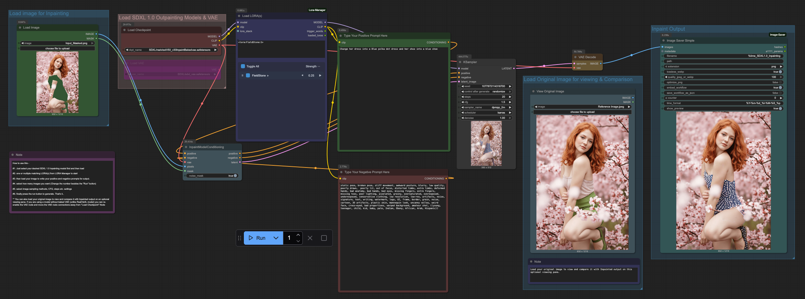
Task: Click the collapse dot on the VAE Decode title
Action: [575, 57]
